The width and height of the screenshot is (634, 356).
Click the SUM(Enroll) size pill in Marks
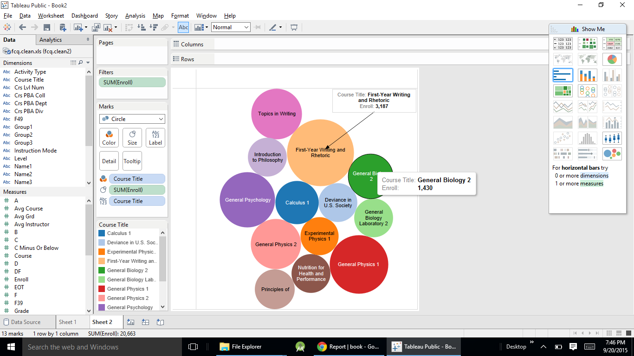point(137,190)
